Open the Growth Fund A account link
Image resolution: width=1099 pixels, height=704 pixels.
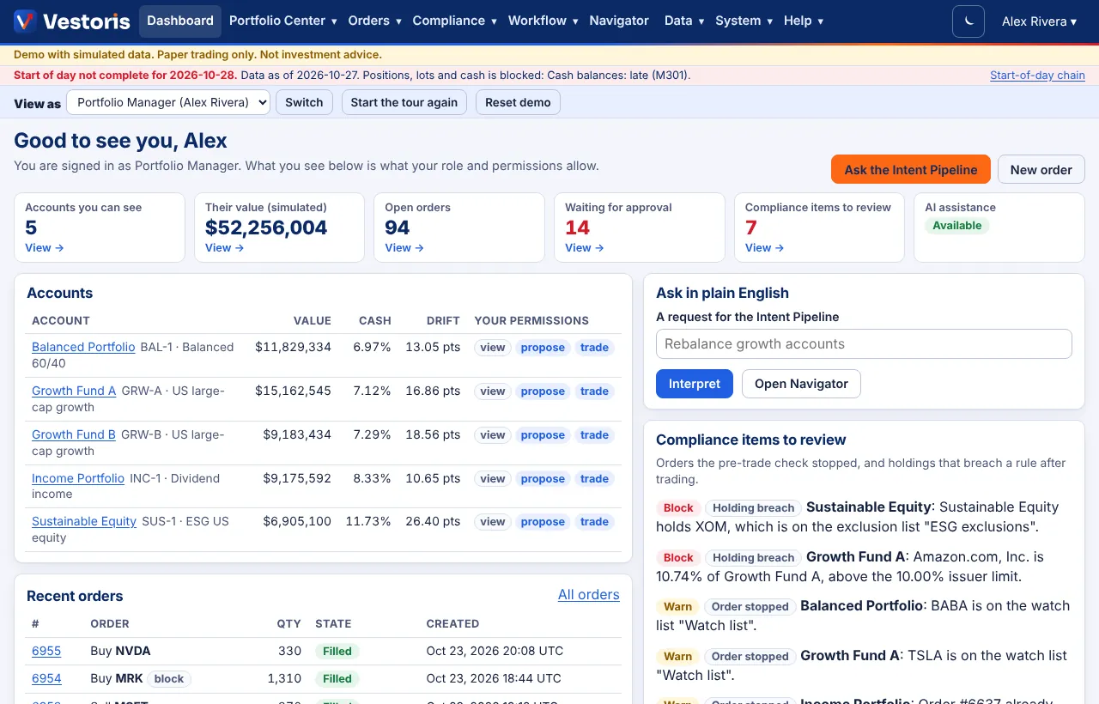click(x=74, y=391)
